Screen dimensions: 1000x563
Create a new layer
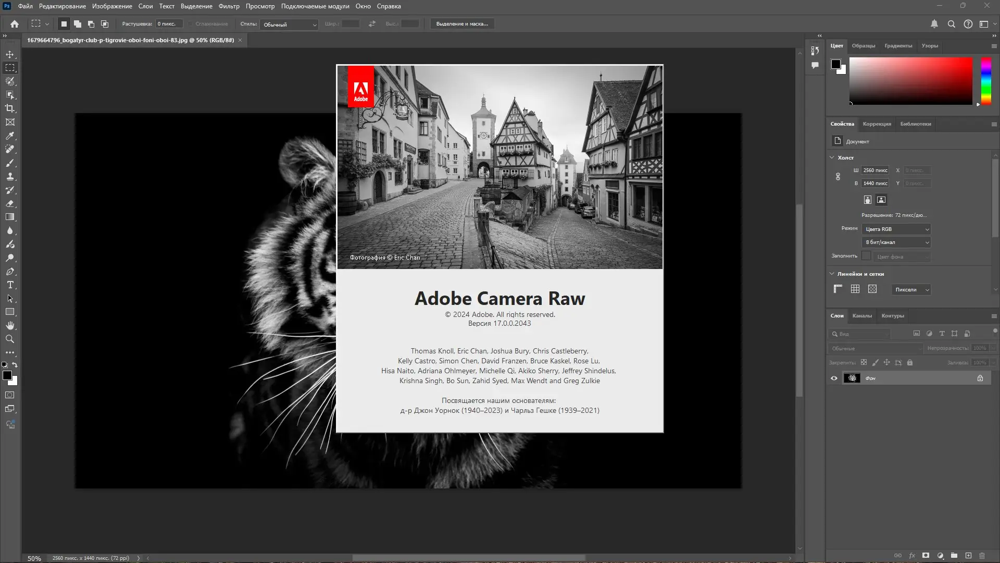(968, 556)
